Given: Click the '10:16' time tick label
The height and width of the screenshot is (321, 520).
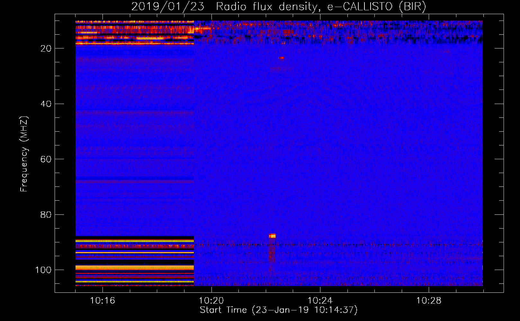Looking at the screenshot, I should pyautogui.click(x=103, y=301).
